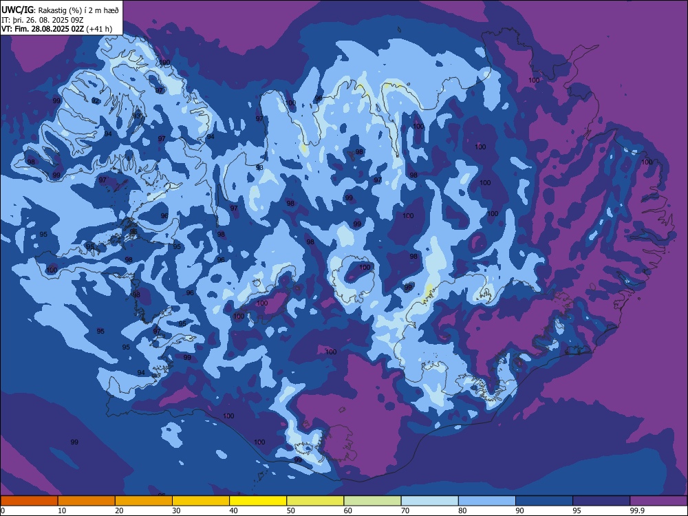Click the legend tick label '80'
Viewport: 688px width, 516px height.
tap(462, 510)
